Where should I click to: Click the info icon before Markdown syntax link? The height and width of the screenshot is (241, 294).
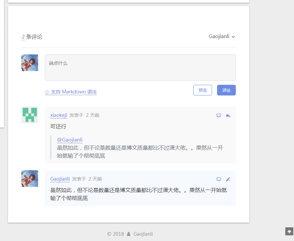(47, 92)
